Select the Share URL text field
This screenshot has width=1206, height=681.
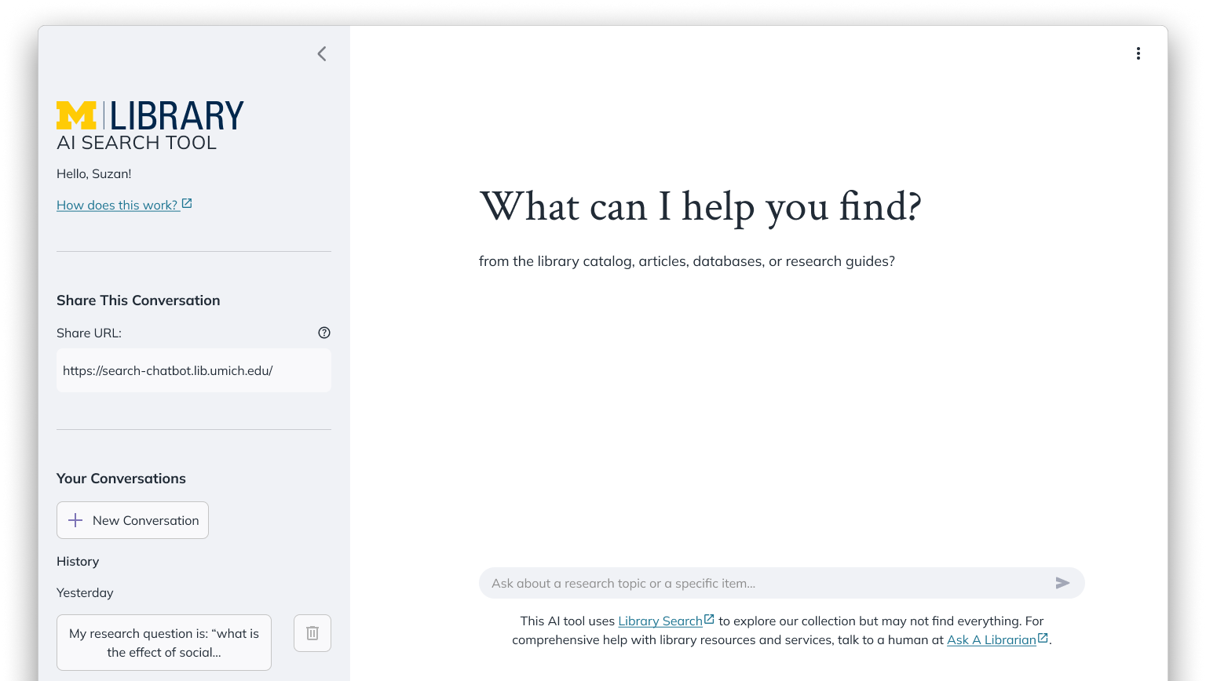click(194, 370)
